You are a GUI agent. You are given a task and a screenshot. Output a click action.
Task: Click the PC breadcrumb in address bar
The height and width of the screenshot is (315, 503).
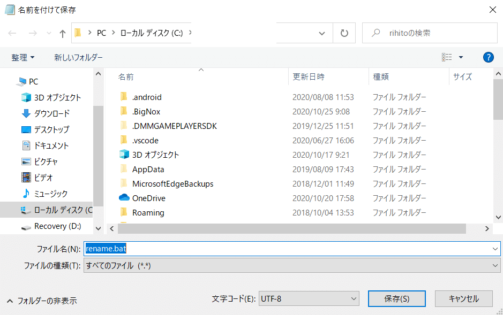101,33
